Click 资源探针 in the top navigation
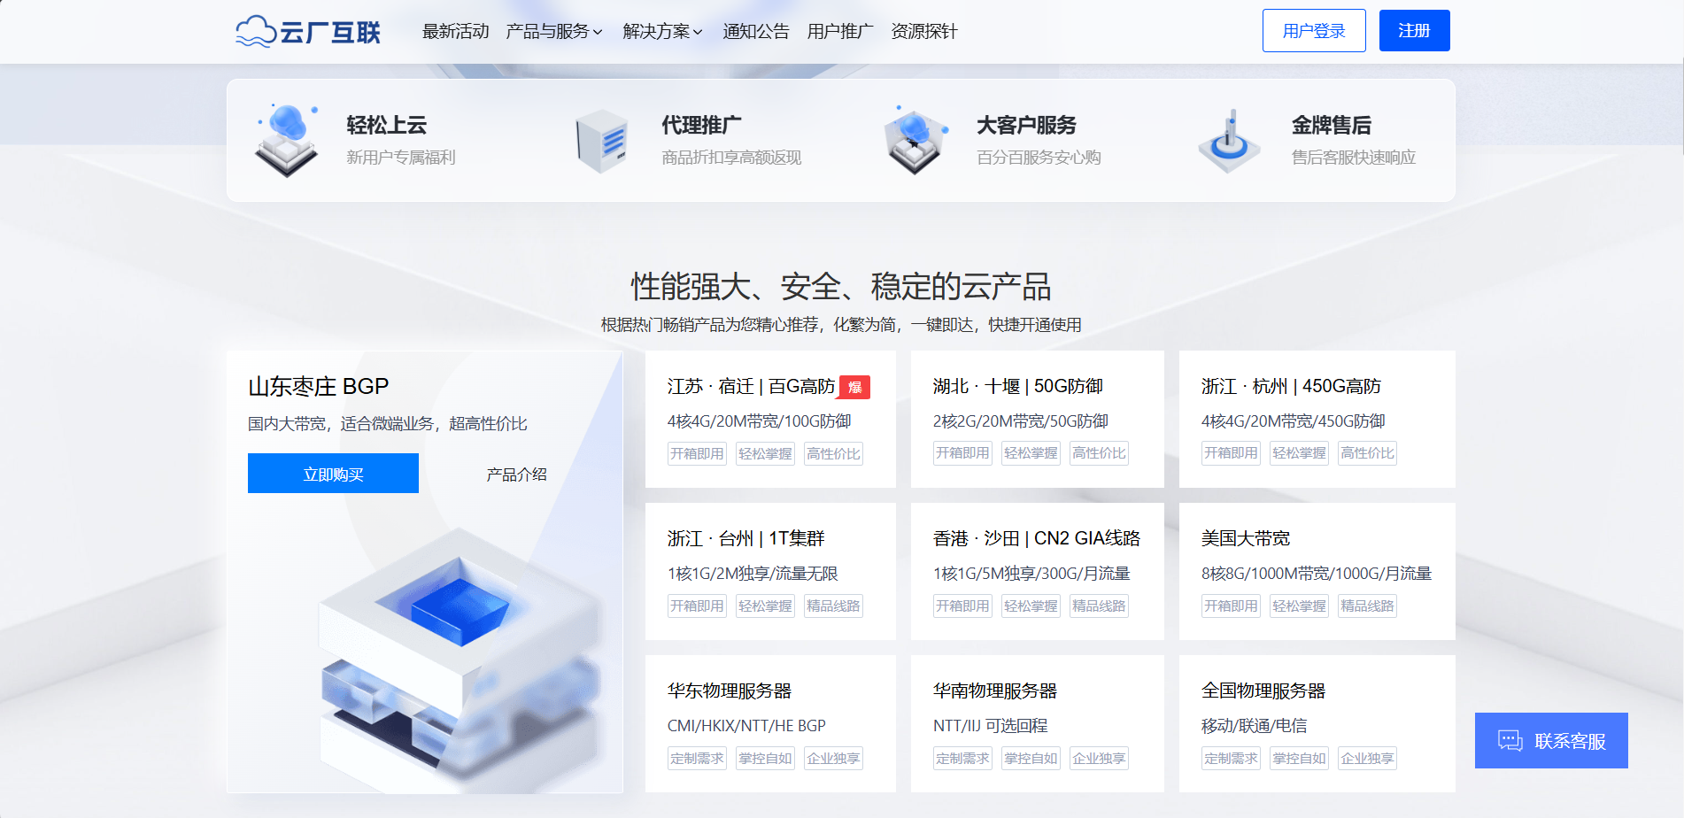Screen dimensions: 1684x818 [x=923, y=31]
